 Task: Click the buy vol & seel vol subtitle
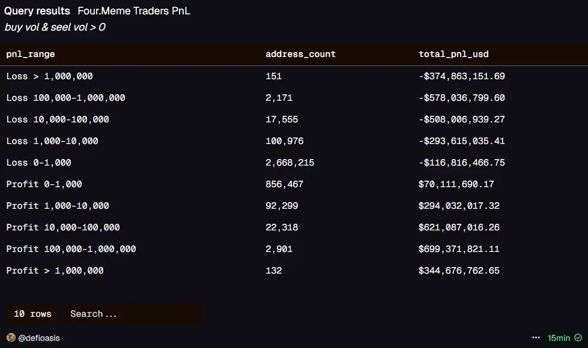click(x=55, y=27)
